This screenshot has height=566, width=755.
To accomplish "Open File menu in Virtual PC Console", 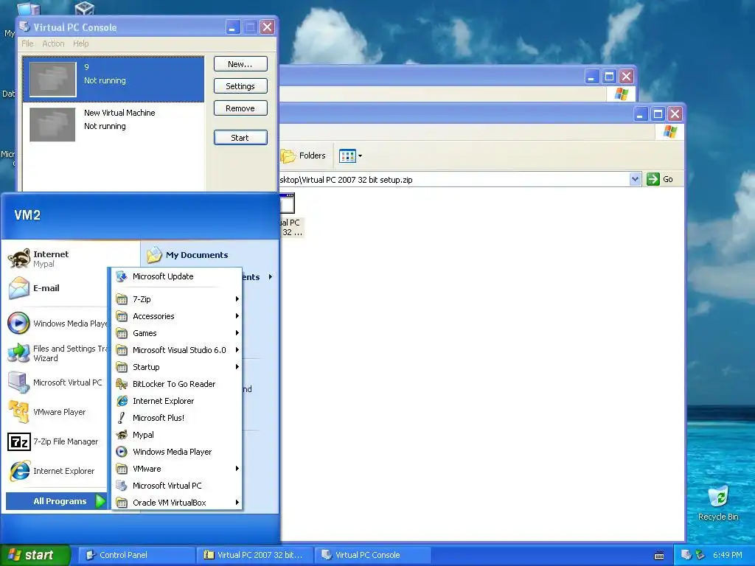I will 27,43.
